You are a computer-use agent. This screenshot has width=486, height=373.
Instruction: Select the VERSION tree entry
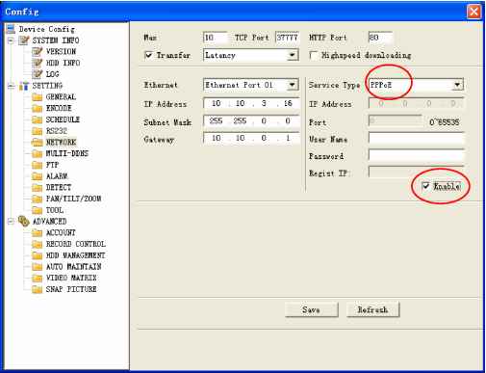coord(61,51)
